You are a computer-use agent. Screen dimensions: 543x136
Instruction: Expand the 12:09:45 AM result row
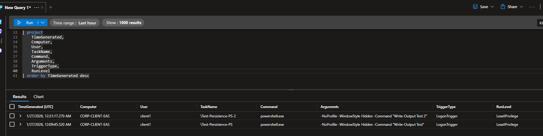pyautogui.click(x=20, y=124)
